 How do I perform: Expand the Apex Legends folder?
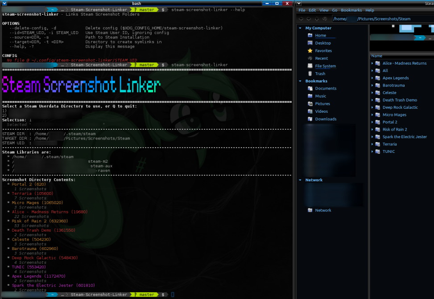click(372, 78)
